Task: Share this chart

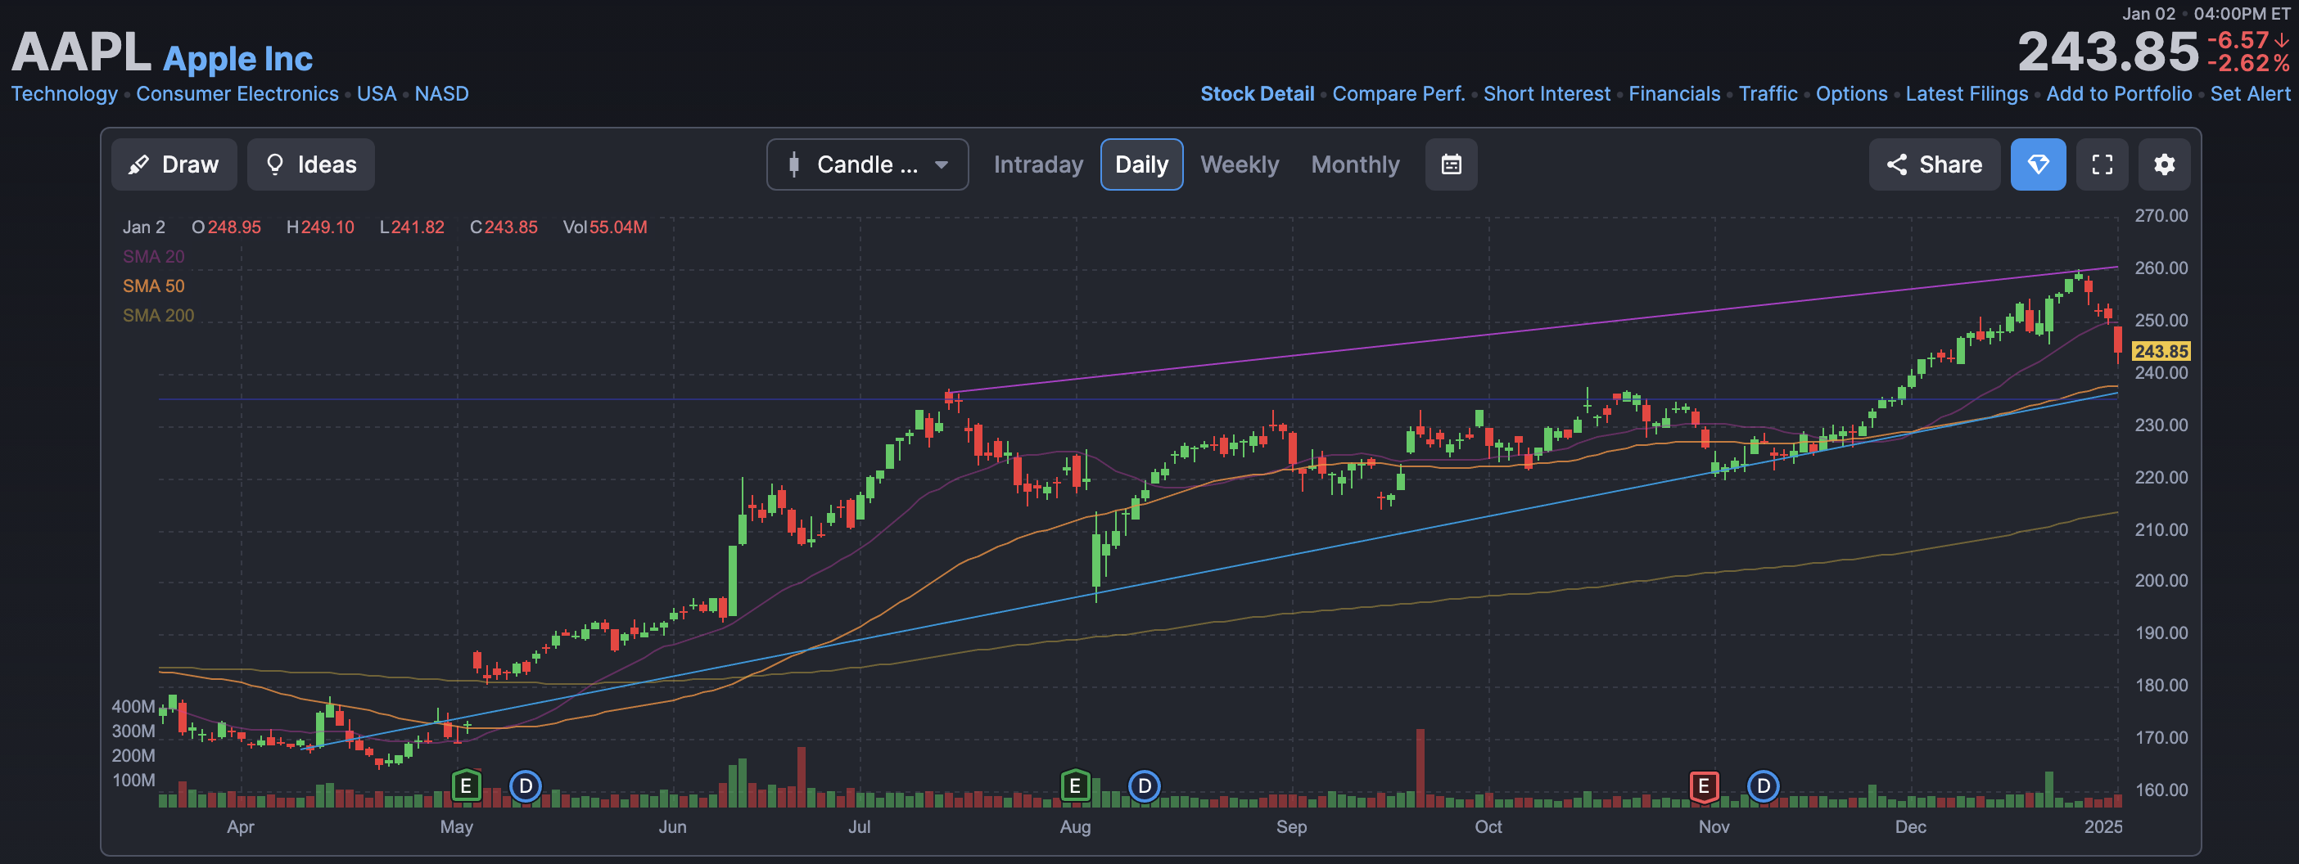Action: 1935,164
